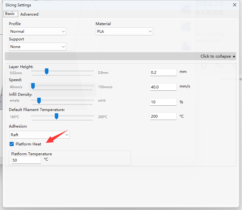Image resolution: width=242 pixels, height=210 pixels.
Task: Click the Speed slider handle
Action: [x=33, y=86]
